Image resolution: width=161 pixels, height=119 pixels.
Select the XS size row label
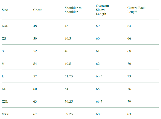pos(4,39)
